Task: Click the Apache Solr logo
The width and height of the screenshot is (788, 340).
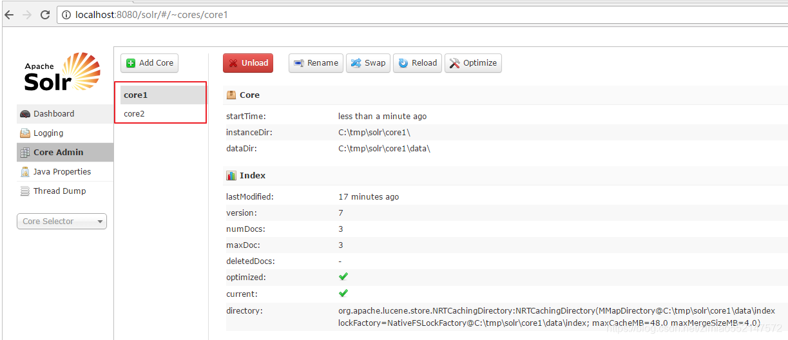Action: click(x=62, y=71)
